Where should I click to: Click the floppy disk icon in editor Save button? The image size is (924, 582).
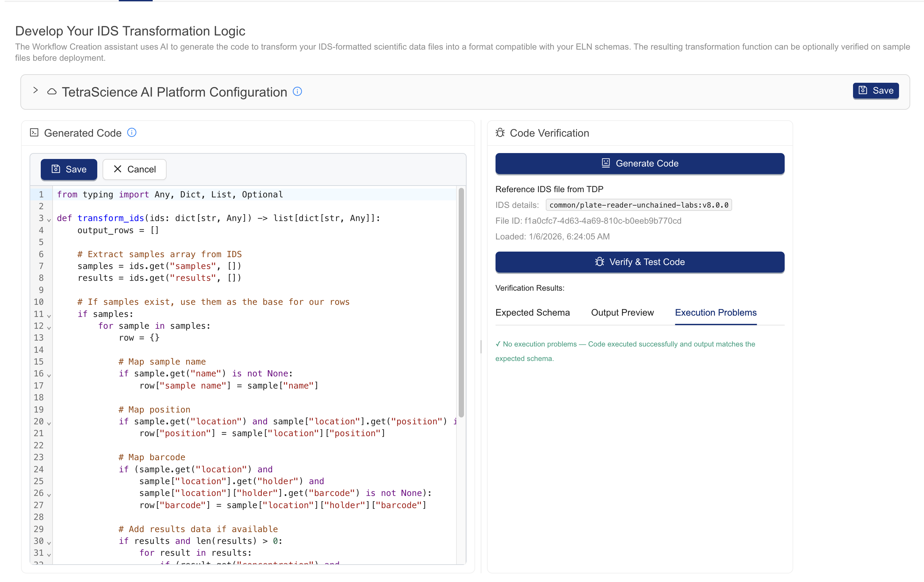pyautogui.click(x=56, y=169)
